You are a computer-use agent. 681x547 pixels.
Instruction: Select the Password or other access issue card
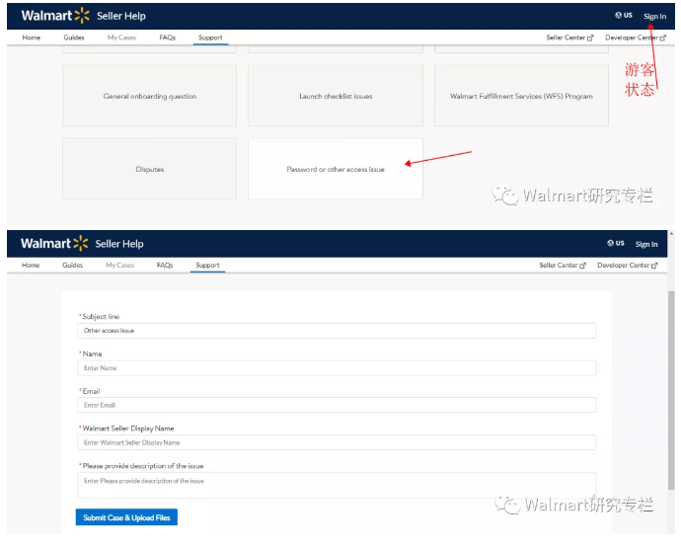tap(336, 169)
